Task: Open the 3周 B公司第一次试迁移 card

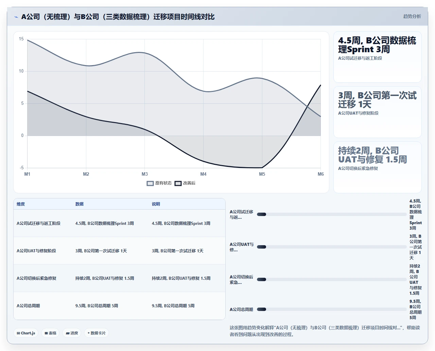Action: (x=378, y=112)
